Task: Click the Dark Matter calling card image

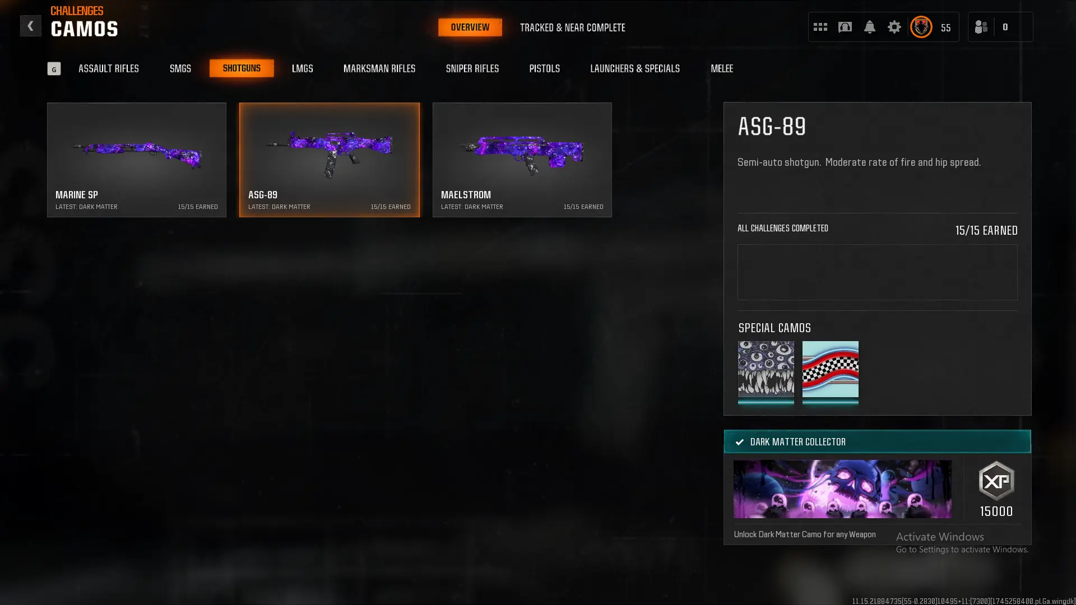Action: [842, 489]
